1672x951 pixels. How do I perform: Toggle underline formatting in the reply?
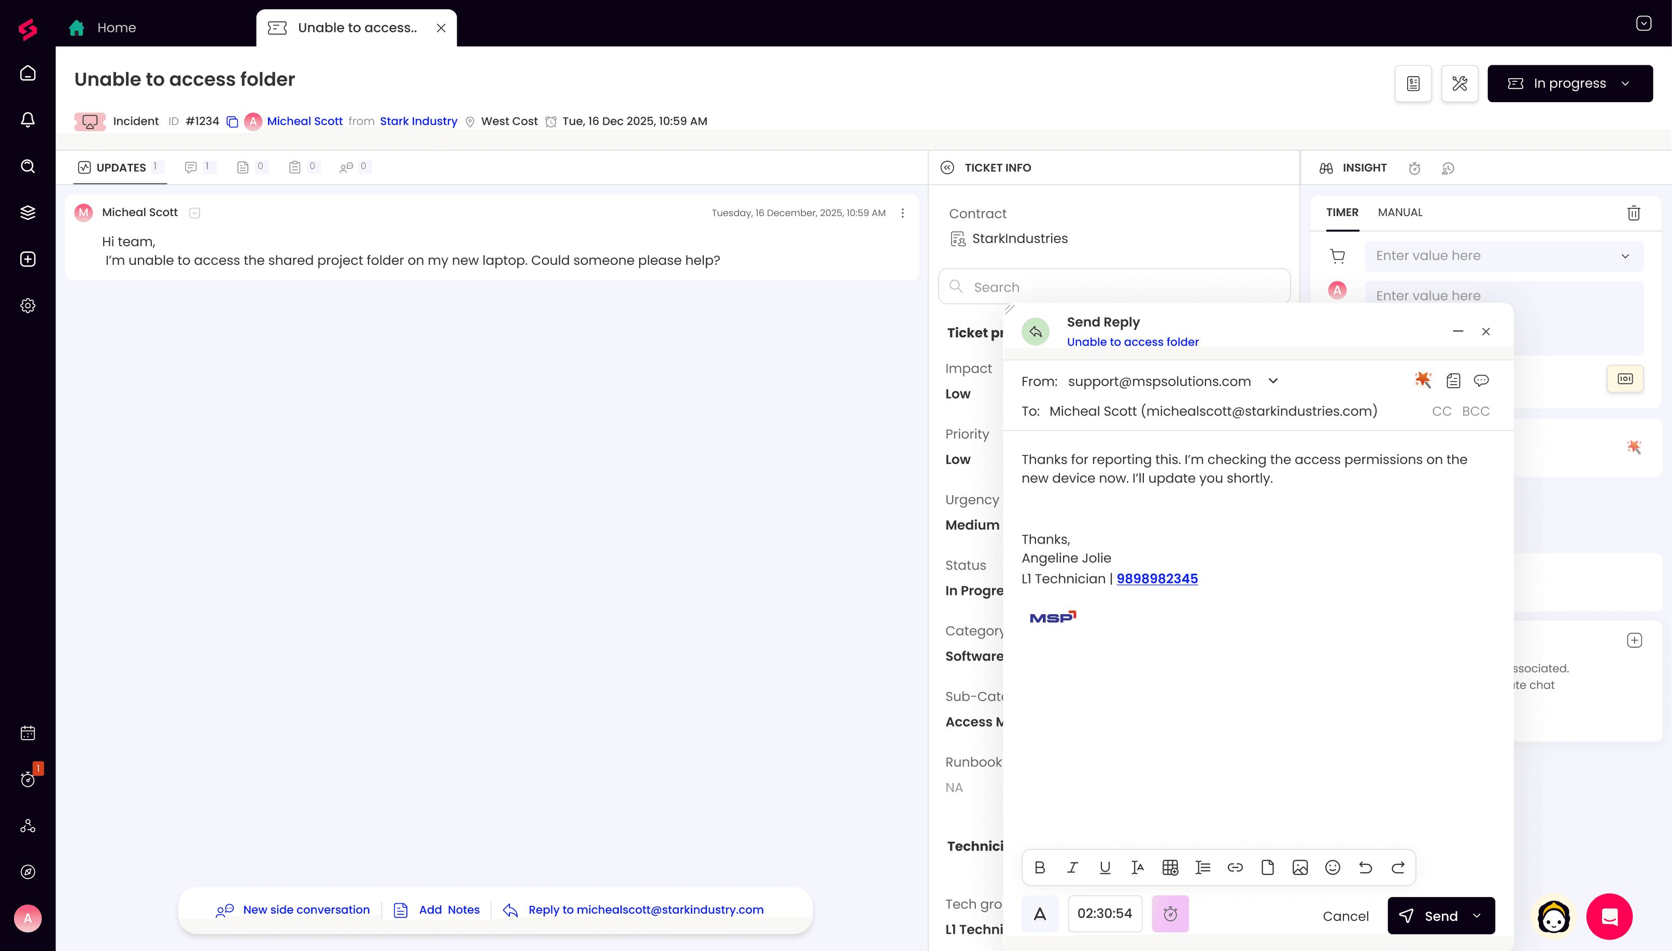[1105, 868]
